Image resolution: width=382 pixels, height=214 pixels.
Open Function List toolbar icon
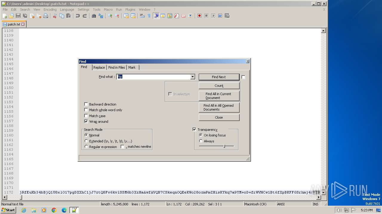pos(177,16)
